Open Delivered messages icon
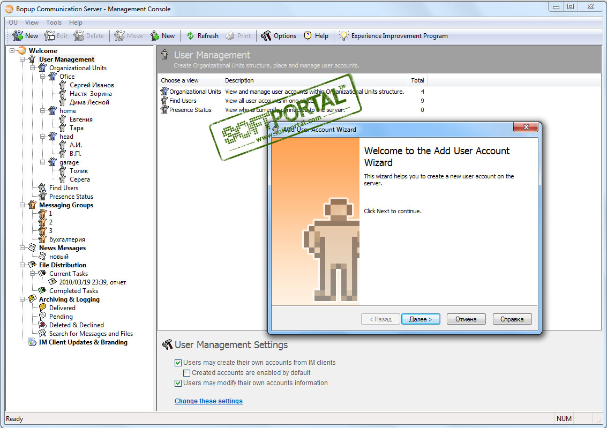The image size is (607, 428). pyautogui.click(x=42, y=307)
